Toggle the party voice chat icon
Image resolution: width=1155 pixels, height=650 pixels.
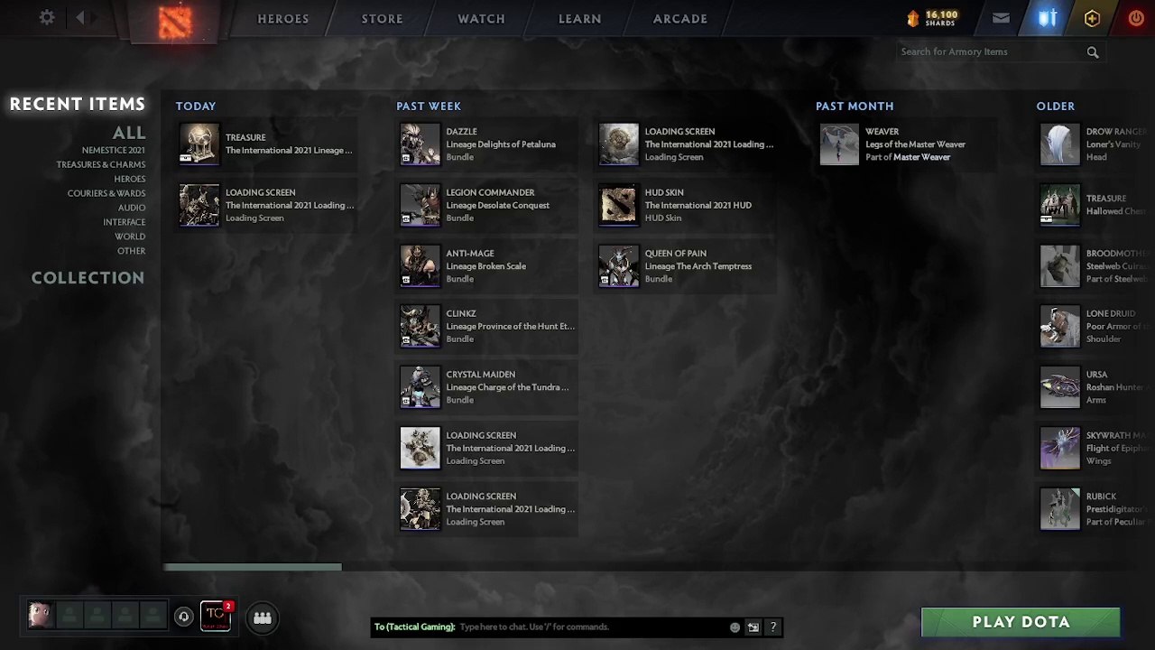(x=183, y=617)
